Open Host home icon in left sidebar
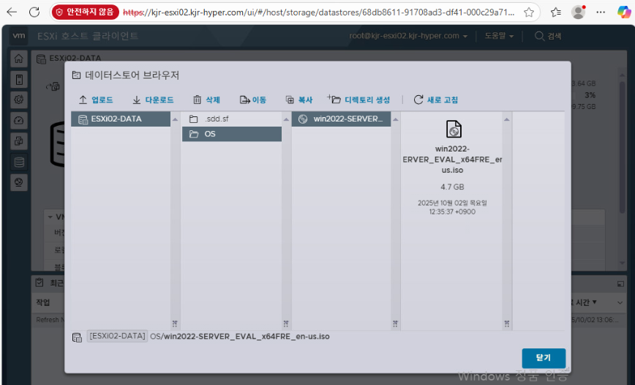 18,59
